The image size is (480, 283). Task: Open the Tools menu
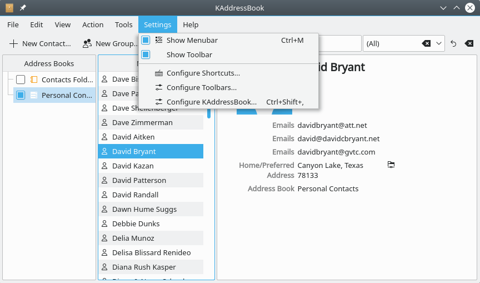[124, 25]
